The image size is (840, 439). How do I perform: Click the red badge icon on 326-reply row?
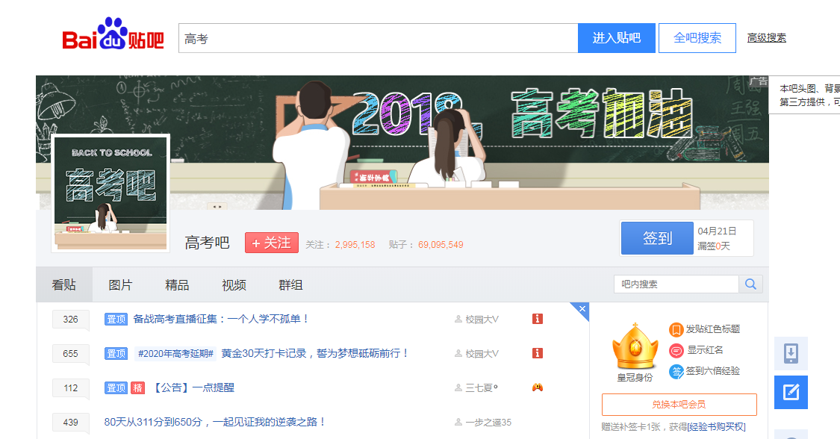(x=538, y=319)
